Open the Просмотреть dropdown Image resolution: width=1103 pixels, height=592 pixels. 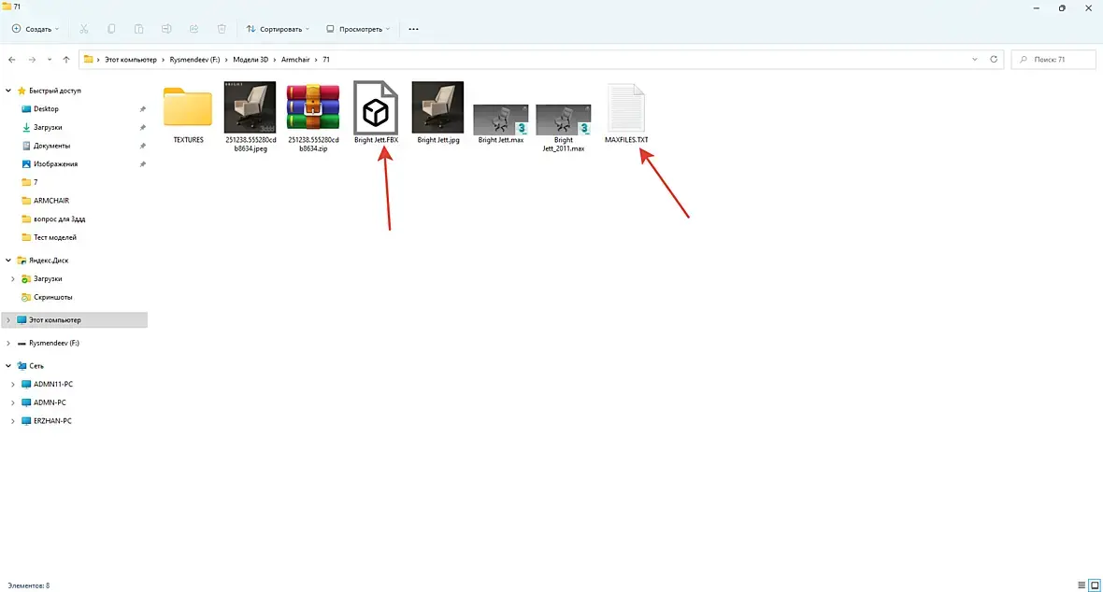pyautogui.click(x=358, y=29)
